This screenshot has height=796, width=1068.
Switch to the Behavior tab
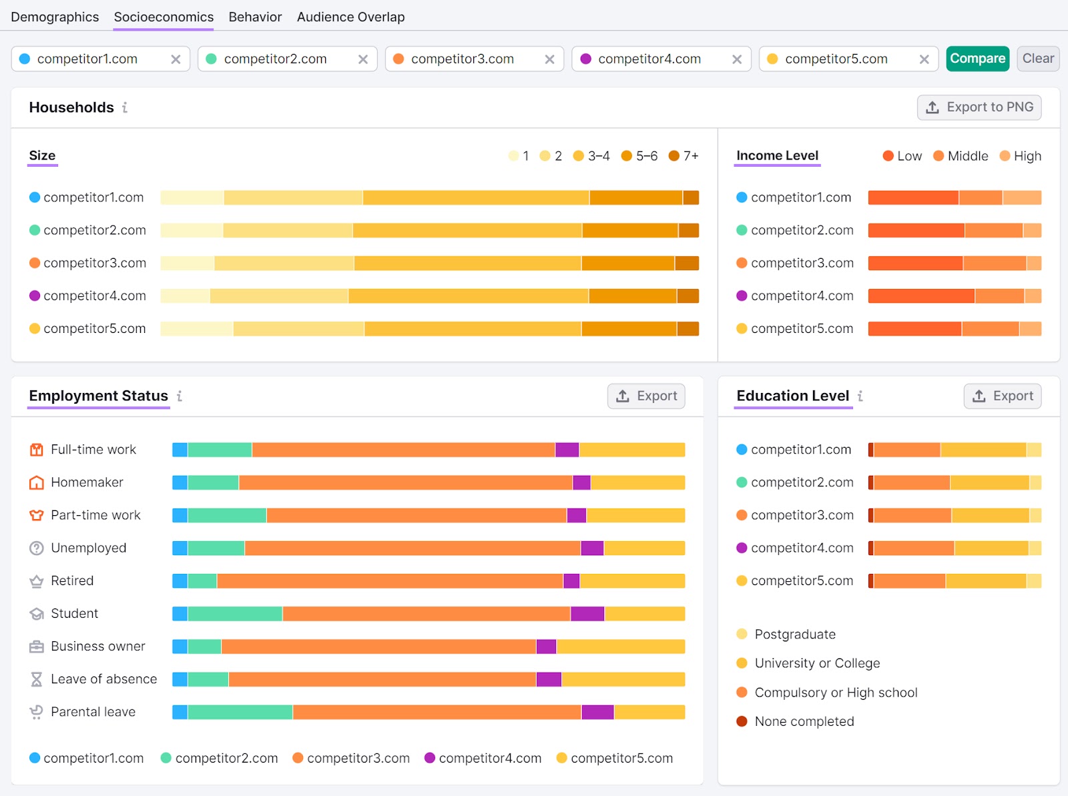point(254,17)
